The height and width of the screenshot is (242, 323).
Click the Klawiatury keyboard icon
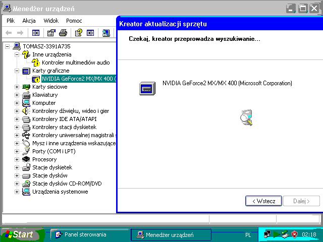[x=26, y=95]
